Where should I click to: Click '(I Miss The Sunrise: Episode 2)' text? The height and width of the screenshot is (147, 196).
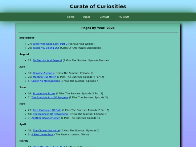click(x=88, y=114)
